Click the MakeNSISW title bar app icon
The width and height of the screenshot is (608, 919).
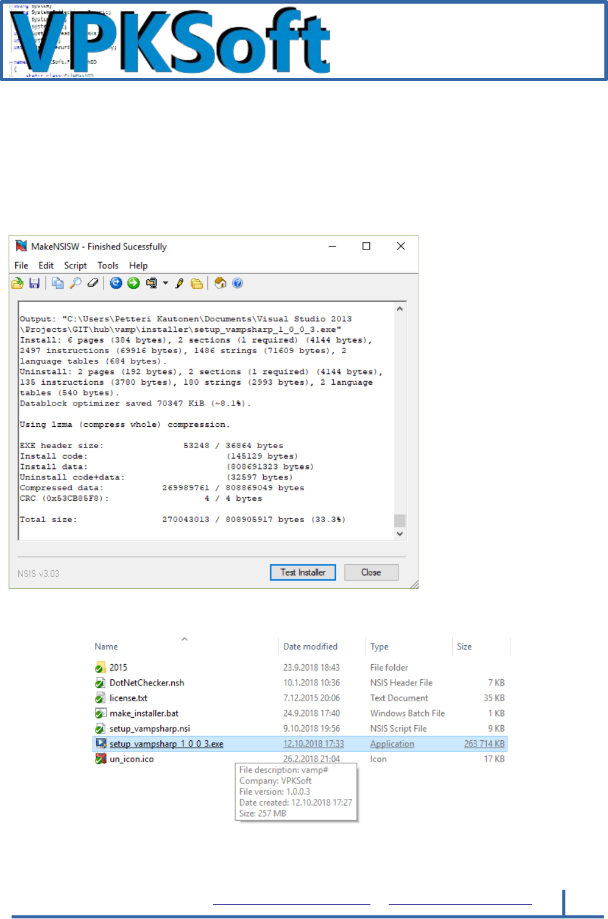[21, 246]
